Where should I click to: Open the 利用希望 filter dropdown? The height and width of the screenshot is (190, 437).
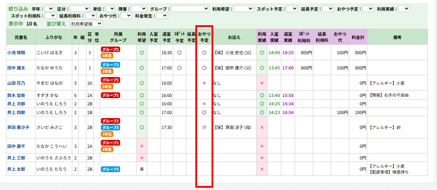[x=243, y=9]
